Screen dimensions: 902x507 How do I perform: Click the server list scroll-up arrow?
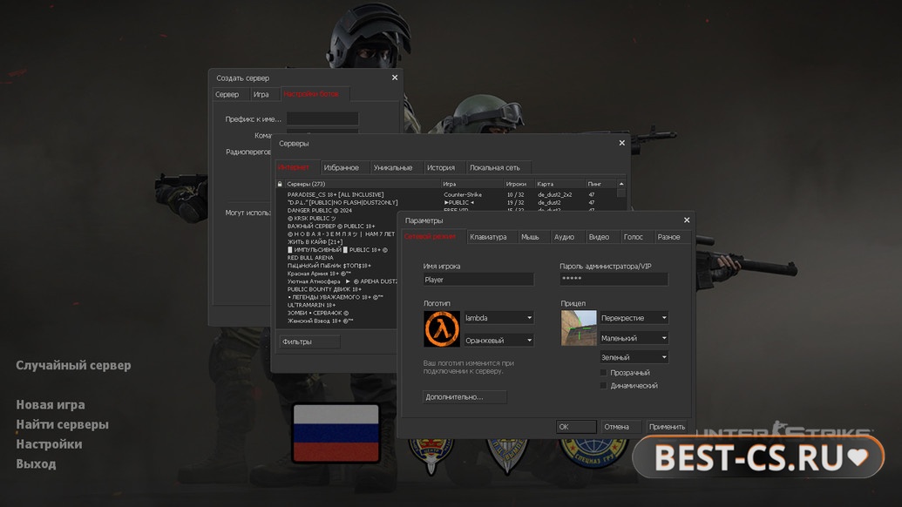(x=621, y=184)
